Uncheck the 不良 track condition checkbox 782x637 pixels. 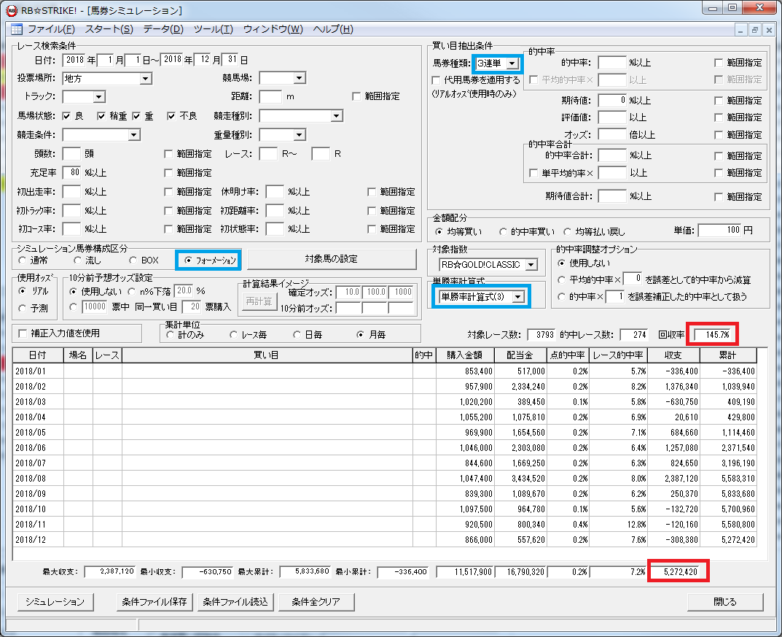click(171, 116)
